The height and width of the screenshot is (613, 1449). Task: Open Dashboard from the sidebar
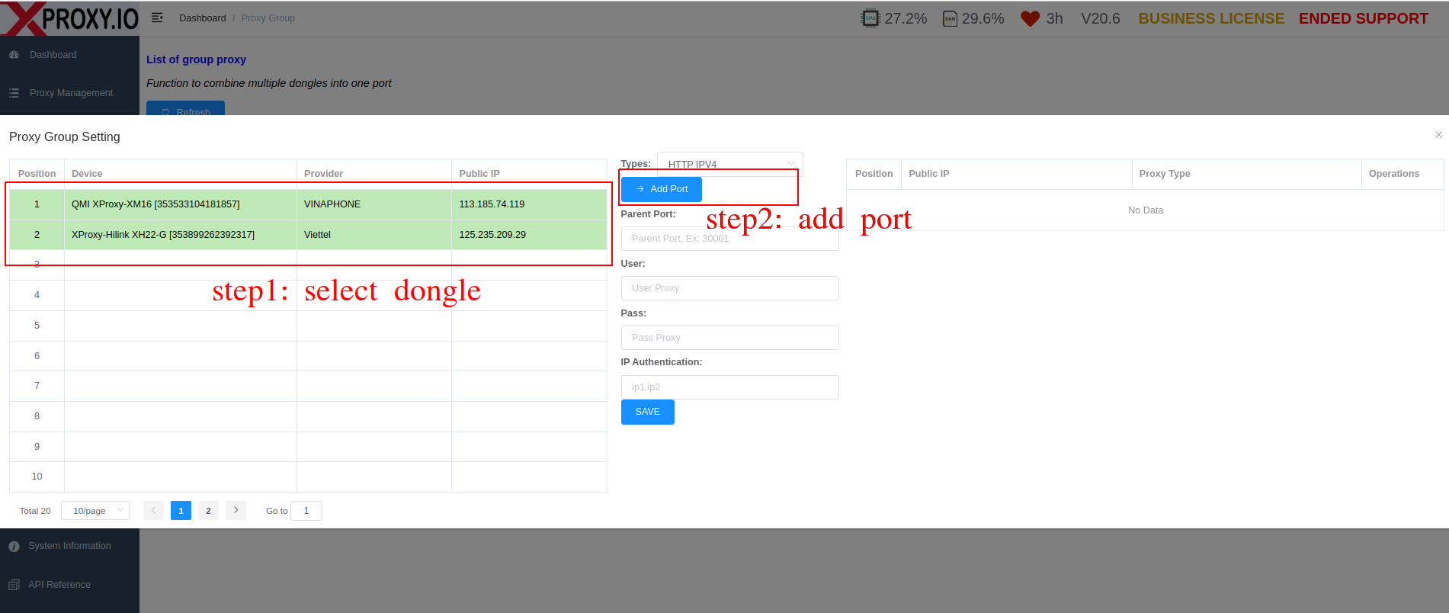(53, 55)
